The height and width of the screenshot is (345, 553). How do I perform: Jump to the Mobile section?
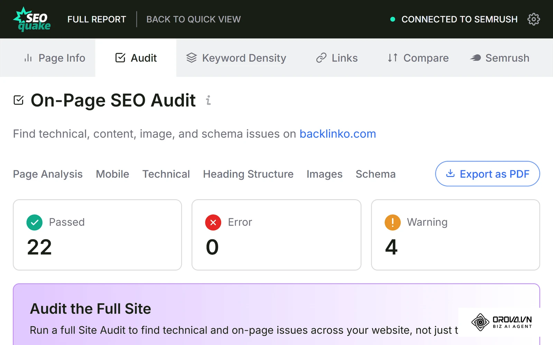112,174
